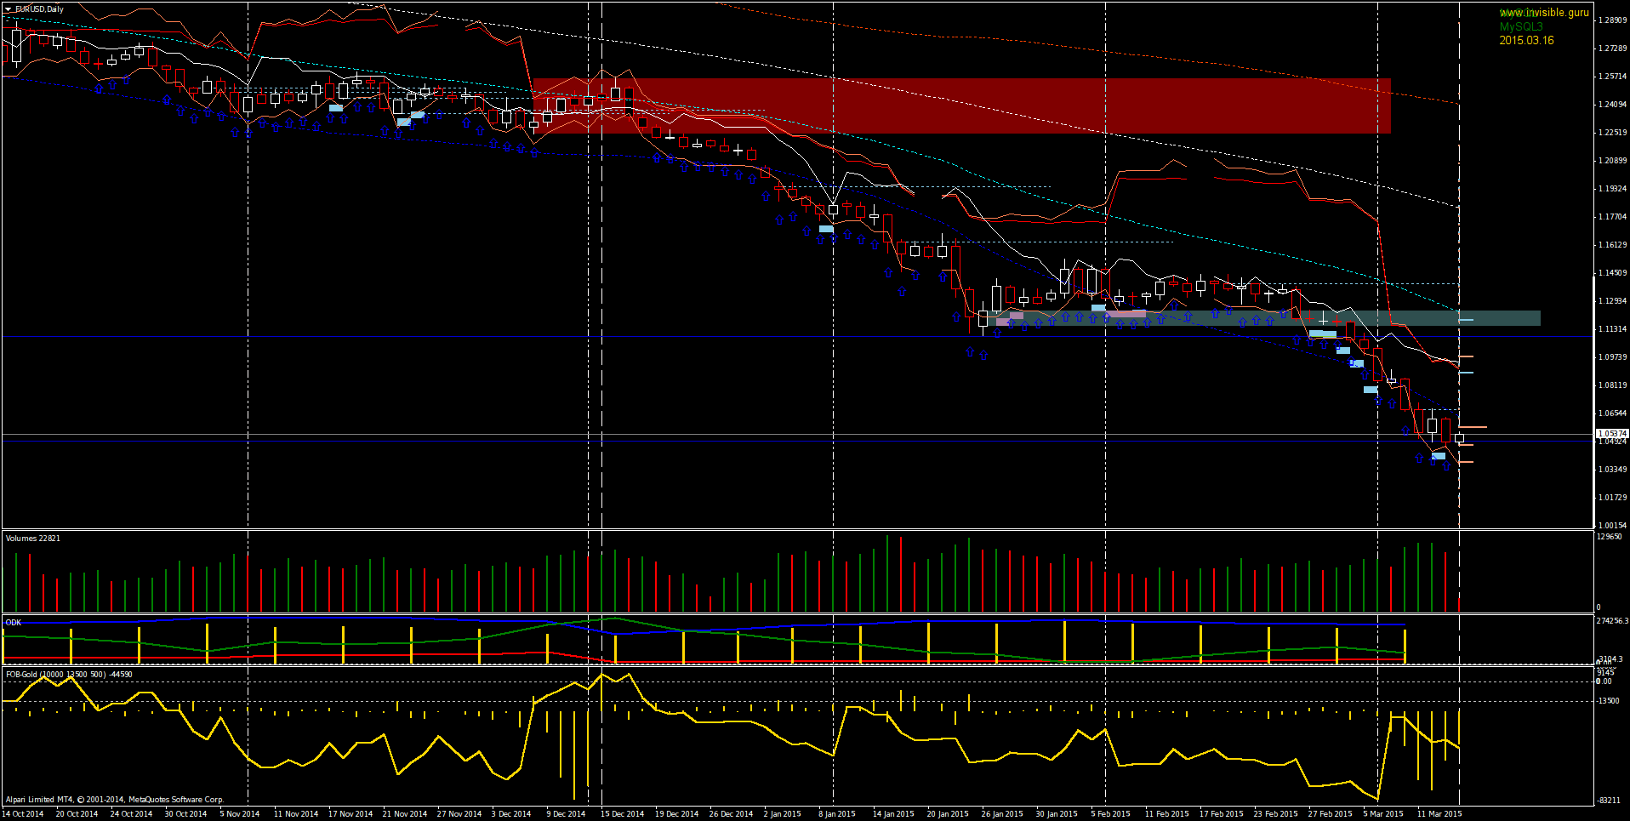Click the ODK indicator label
Image resolution: width=1630 pixels, height=821 pixels.
tap(14, 623)
